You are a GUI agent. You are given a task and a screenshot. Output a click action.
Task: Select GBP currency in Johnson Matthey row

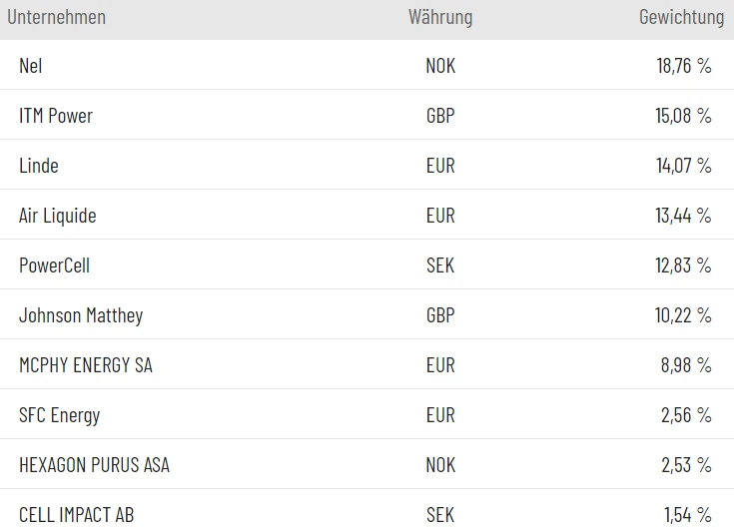[440, 315]
